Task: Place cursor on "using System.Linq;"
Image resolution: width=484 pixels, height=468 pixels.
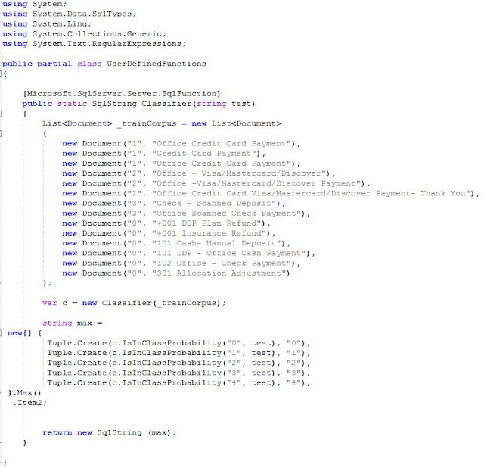Action: point(47,23)
